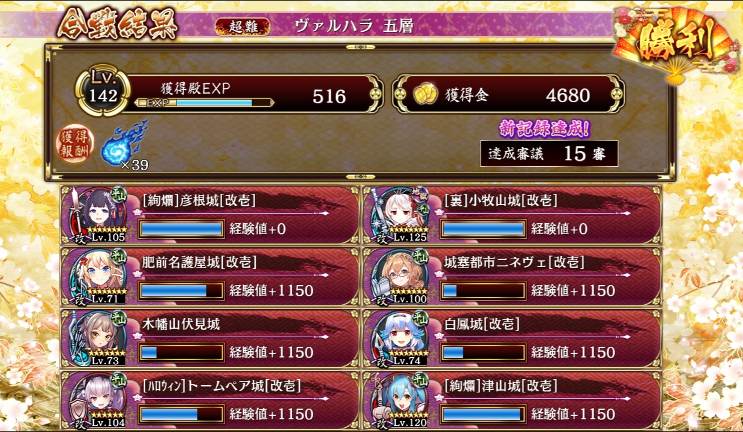Screen dimensions: 743x432
Task: Select the 木幡山伏見城 character portrait
Action: point(97,338)
